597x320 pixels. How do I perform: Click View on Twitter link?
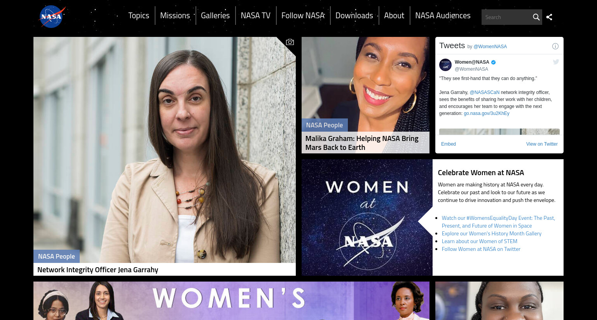point(542,144)
